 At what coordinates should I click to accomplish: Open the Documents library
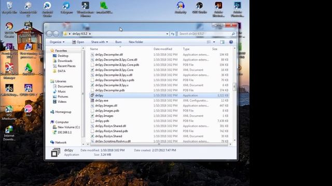[65, 86]
